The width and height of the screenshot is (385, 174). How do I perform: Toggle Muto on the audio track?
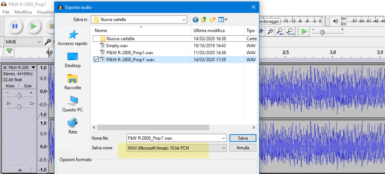(10, 86)
